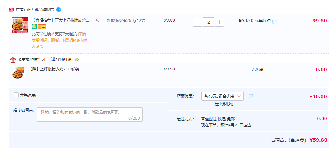The image size is (336, 148).
Task: Open the 正大食品旗舰店 store link
Action: [x=40, y=10]
